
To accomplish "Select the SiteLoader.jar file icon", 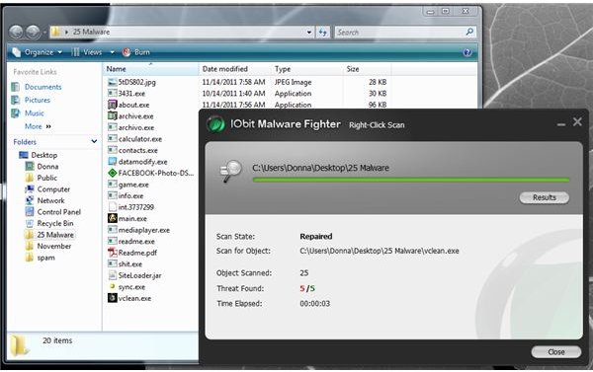I will pyautogui.click(x=113, y=275).
